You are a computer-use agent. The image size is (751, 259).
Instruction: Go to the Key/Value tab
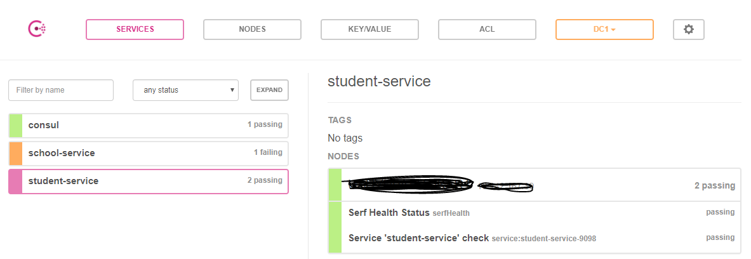click(369, 29)
